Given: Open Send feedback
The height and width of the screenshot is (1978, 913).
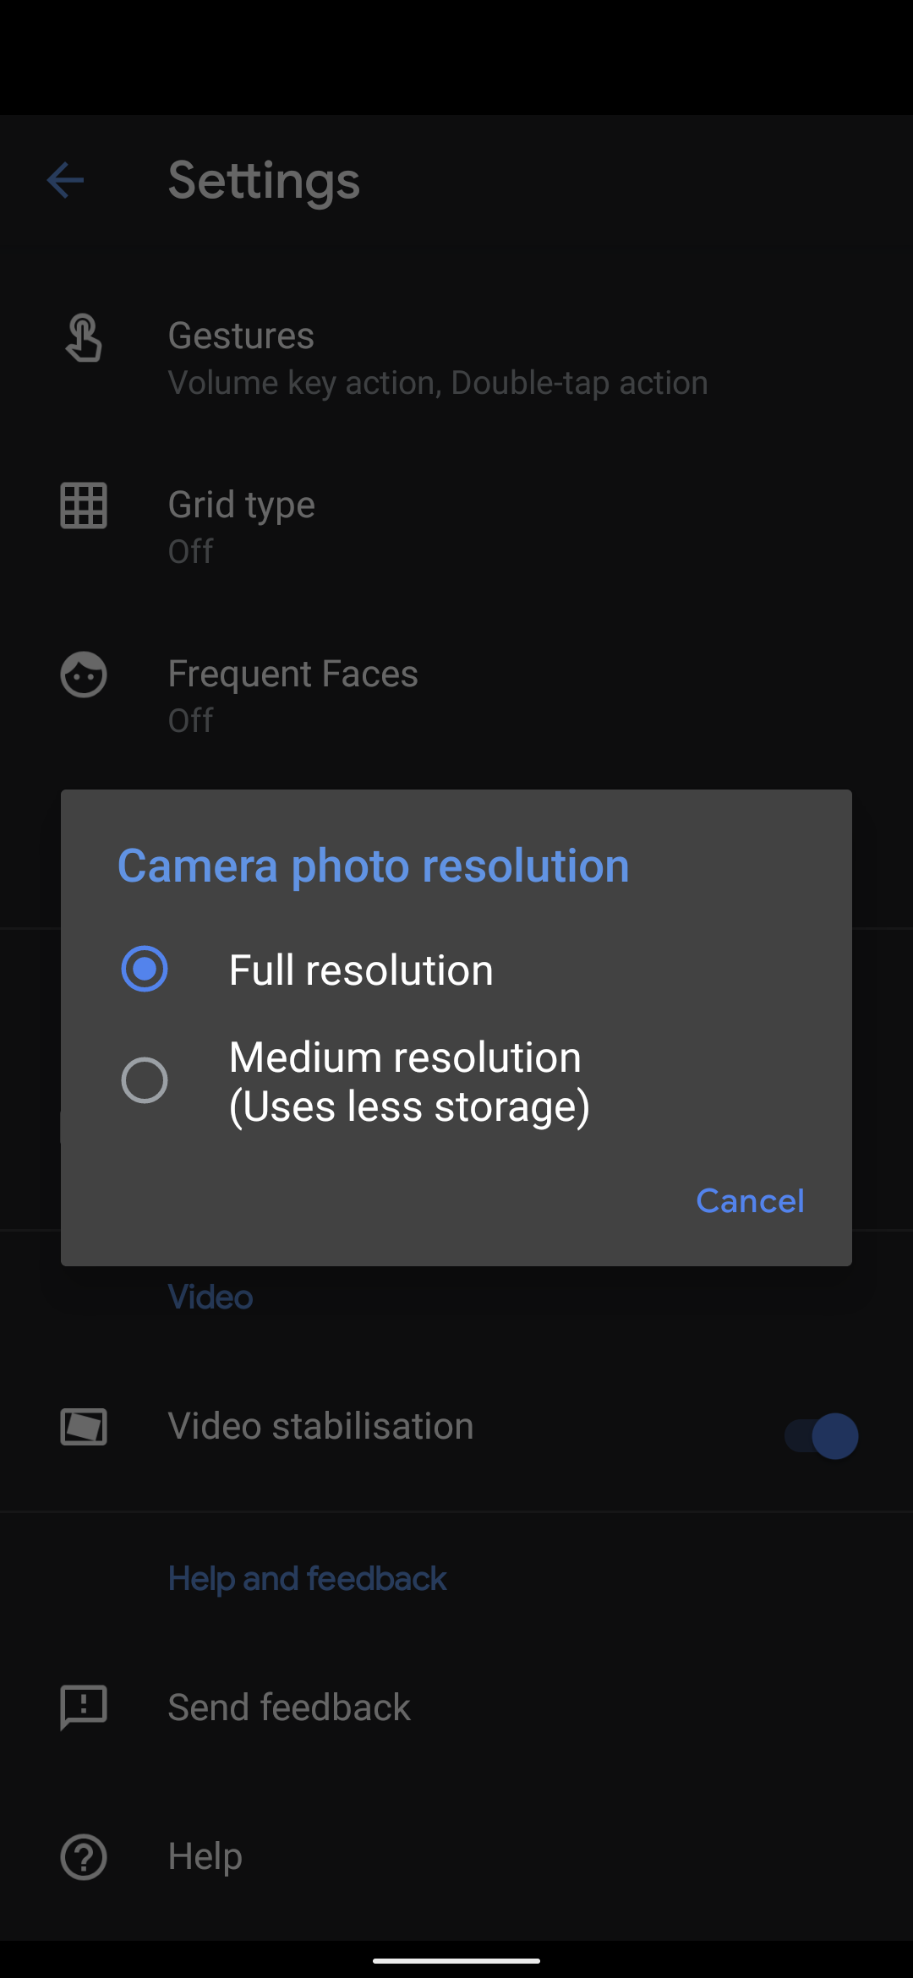Looking at the screenshot, I should [x=289, y=1708].
